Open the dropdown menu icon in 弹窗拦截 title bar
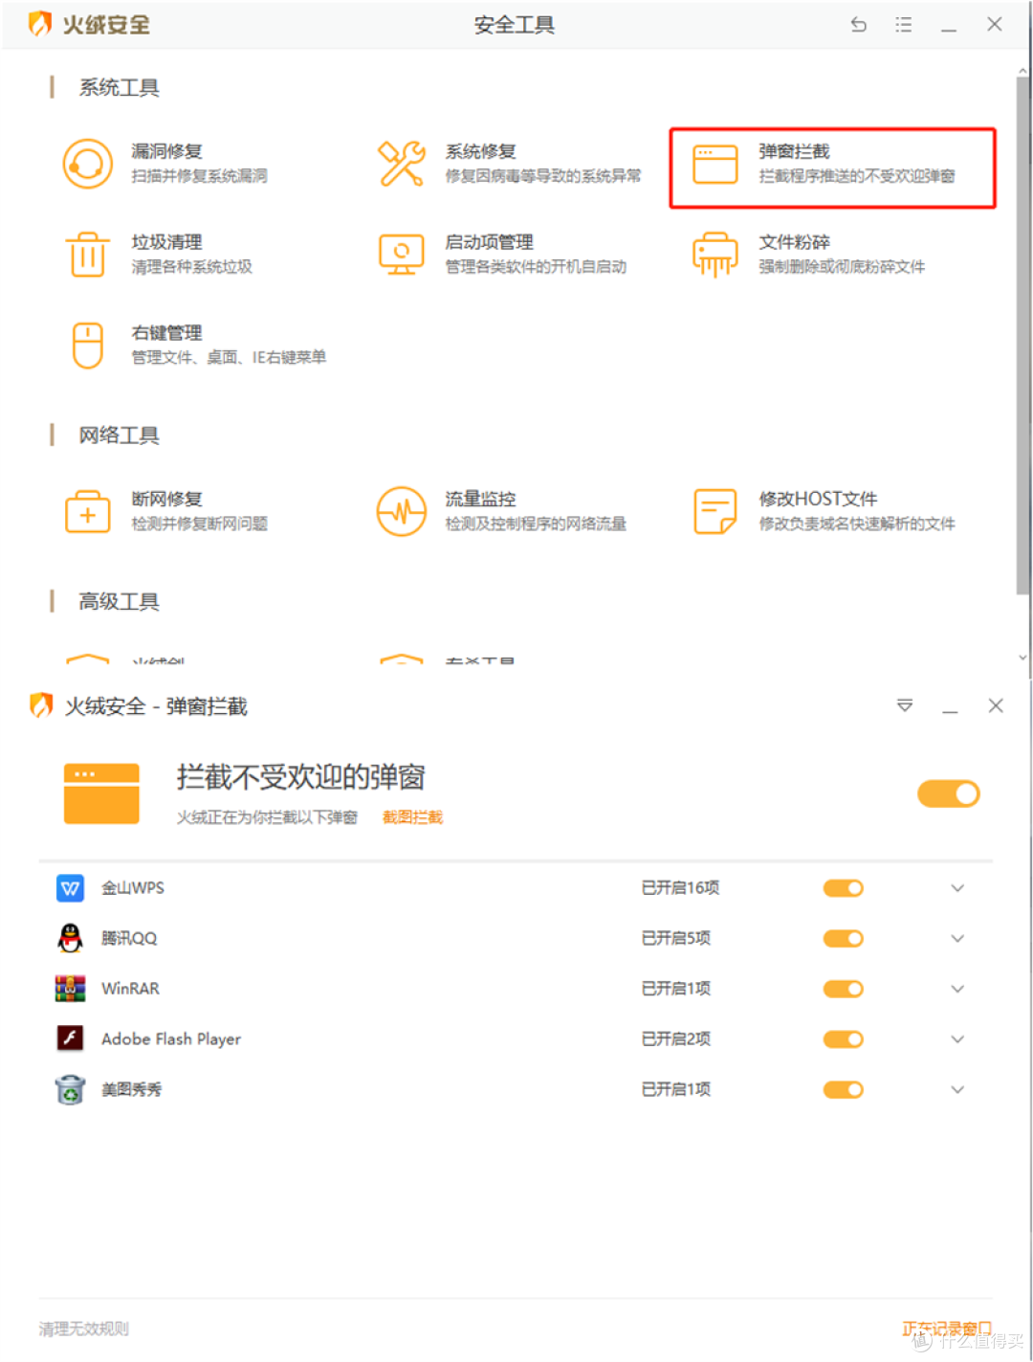Viewport: 1033px width, 1362px height. click(905, 706)
